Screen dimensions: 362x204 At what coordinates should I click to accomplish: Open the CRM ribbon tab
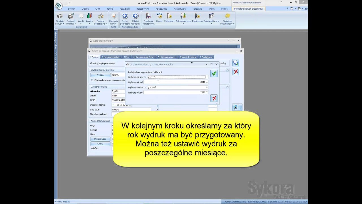pos(98,9)
